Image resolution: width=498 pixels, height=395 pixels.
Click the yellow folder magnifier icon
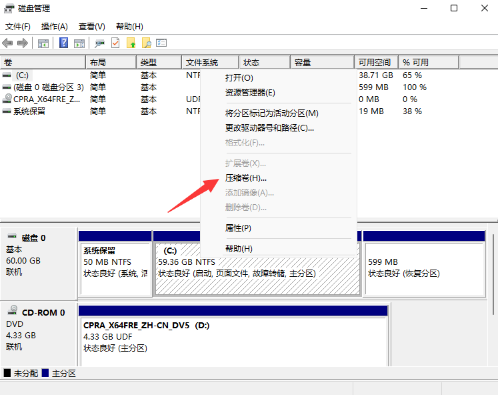coord(146,43)
